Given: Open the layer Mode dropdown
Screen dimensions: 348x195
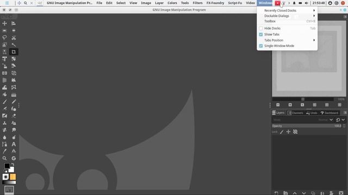Looking at the screenshot, I should pos(303,120).
